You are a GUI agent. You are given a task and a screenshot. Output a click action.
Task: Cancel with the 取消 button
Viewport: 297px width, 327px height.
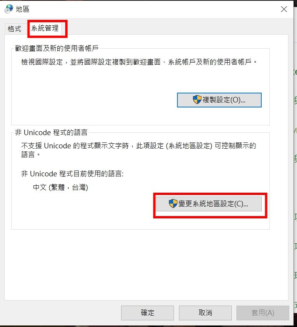coord(205,313)
